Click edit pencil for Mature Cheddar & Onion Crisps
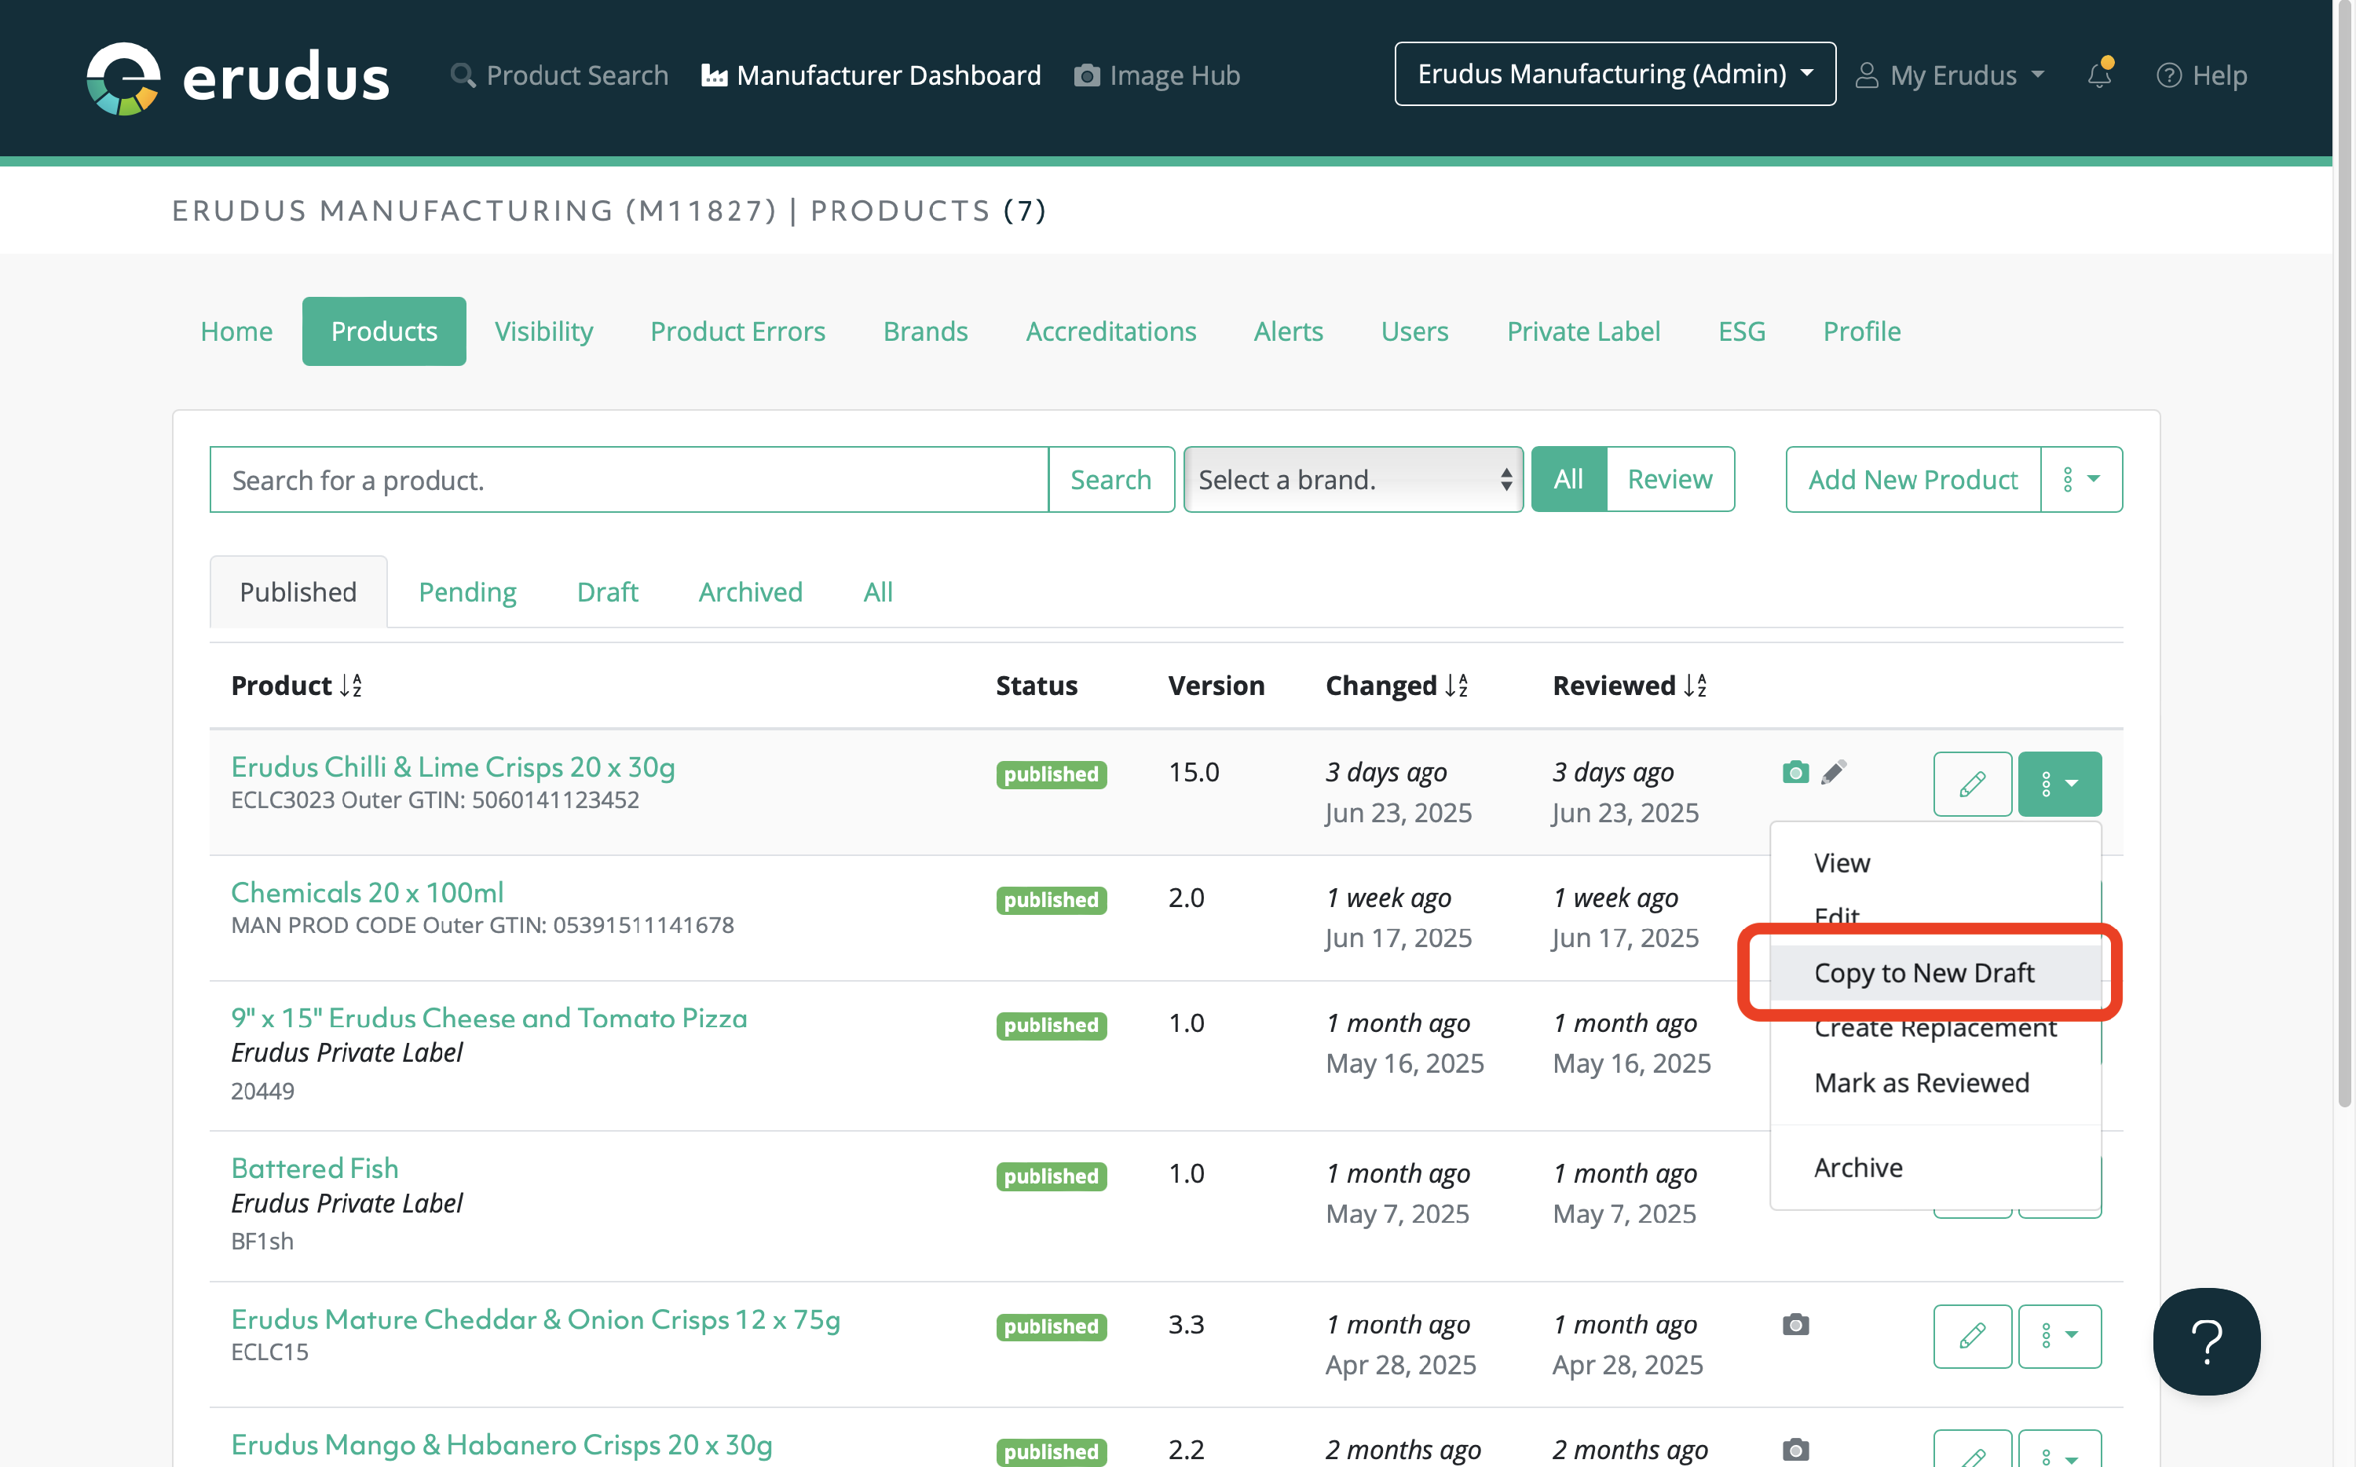The width and height of the screenshot is (2356, 1467). (x=1971, y=1336)
